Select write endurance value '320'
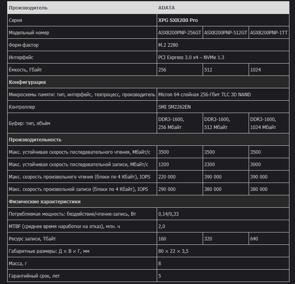295x284 pixels. 208,239
